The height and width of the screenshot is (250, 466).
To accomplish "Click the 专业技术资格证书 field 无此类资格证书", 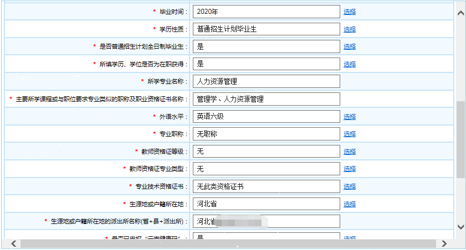I will [267, 186].
